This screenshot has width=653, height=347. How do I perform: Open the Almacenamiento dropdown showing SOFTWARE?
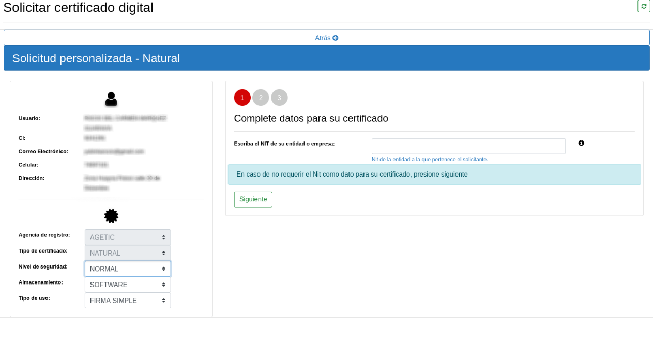pyautogui.click(x=128, y=285)
